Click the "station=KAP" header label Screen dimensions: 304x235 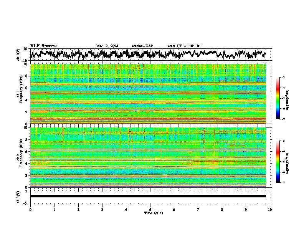[142, 46]
